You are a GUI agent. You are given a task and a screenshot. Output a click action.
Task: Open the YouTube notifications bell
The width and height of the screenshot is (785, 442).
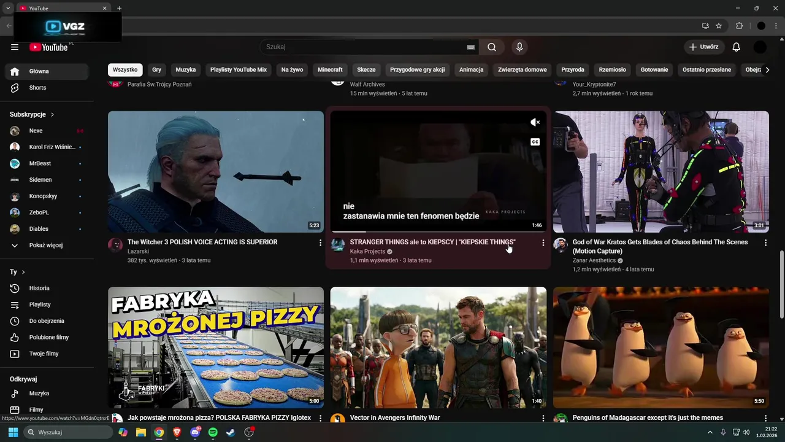click(737, 47)
